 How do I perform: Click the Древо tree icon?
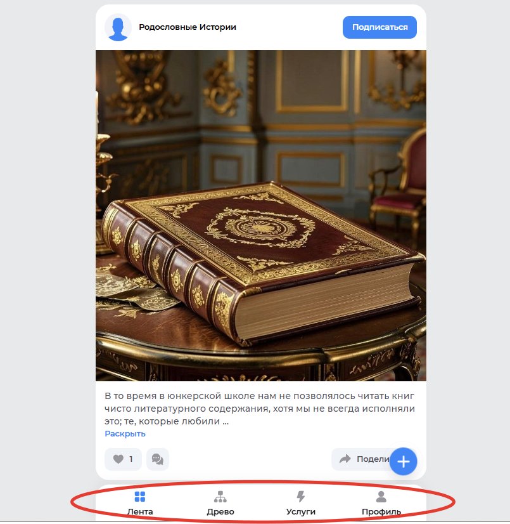point(220,497)
